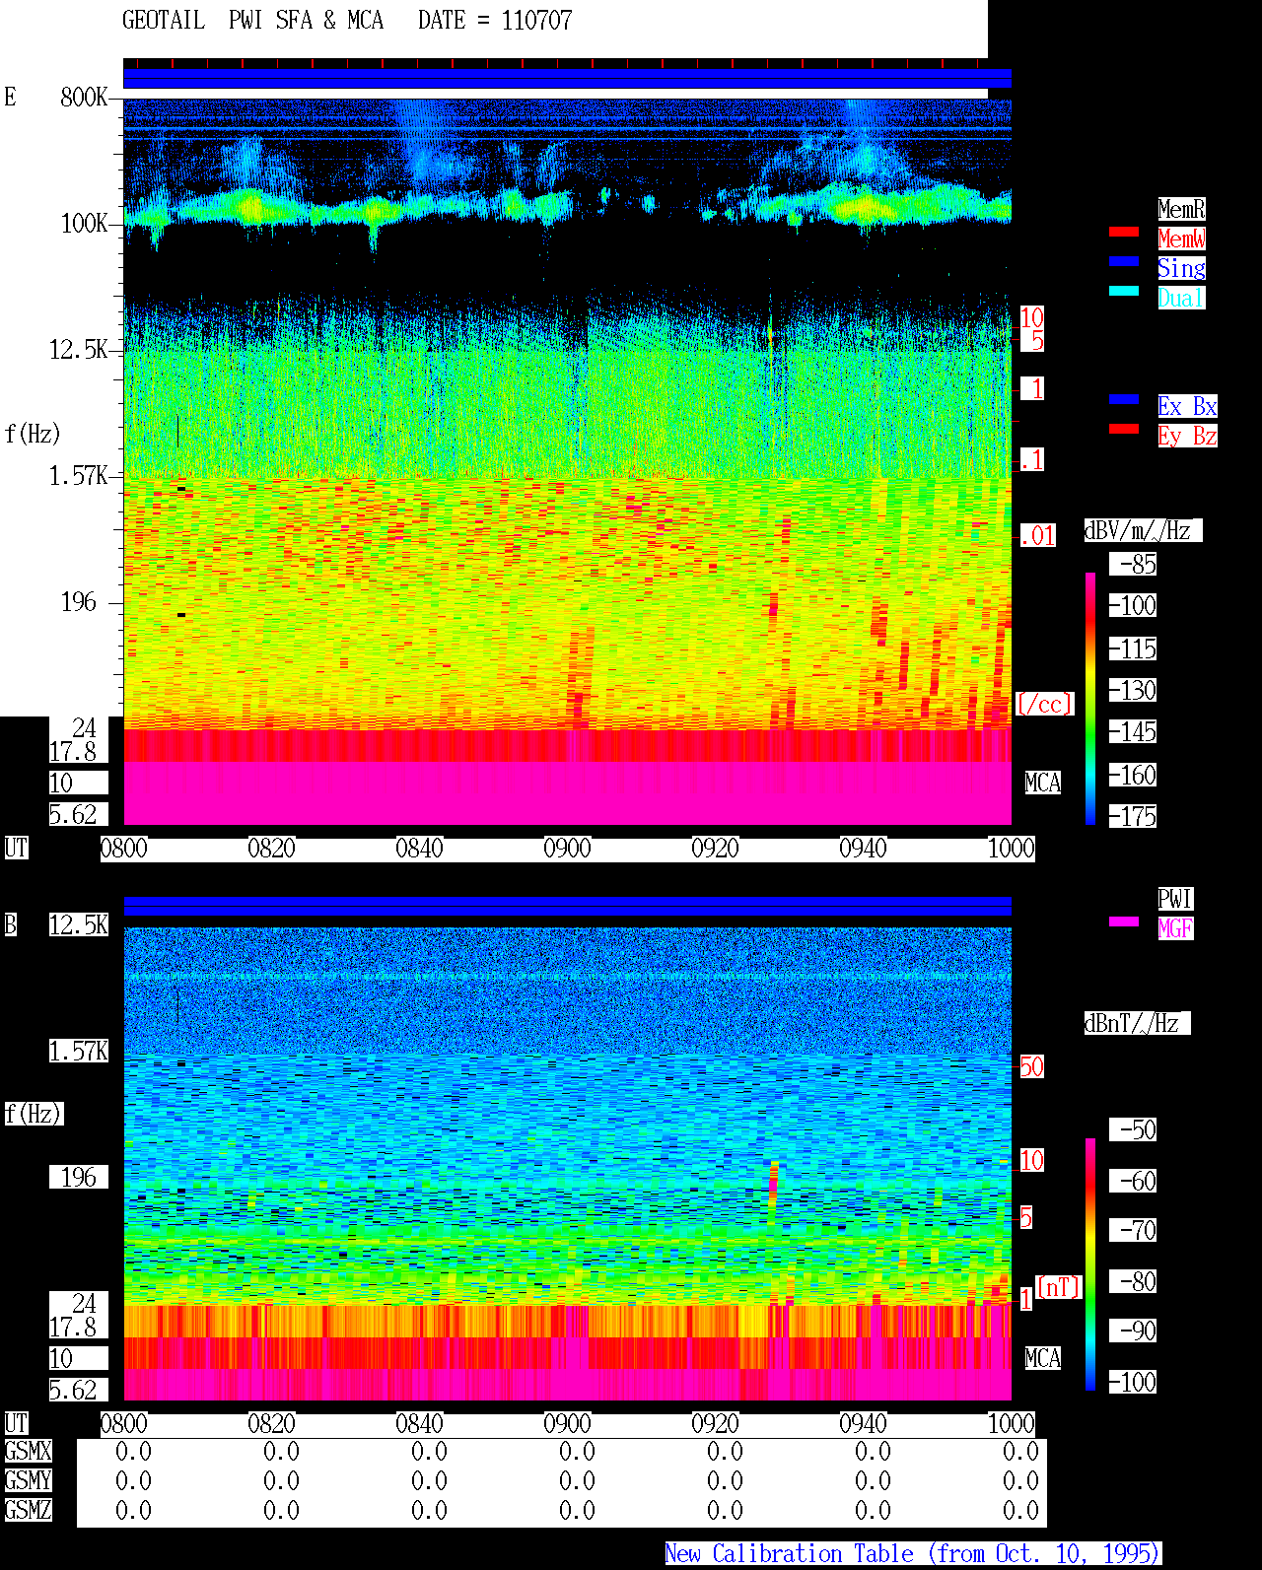
Task: Select the red Ey Bz legend marker
Action: click(x=1124, y=429)
